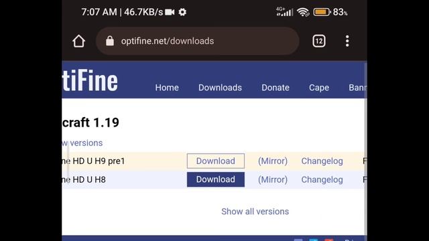Tap the settings gear status bar icon

pos(182,12)
